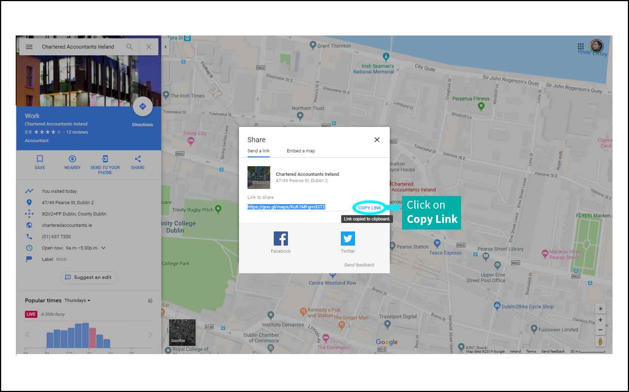The height and width of the screenshot is (392, 629).
Task: Expand the opening hours chevron
Action: pos(104,248)
